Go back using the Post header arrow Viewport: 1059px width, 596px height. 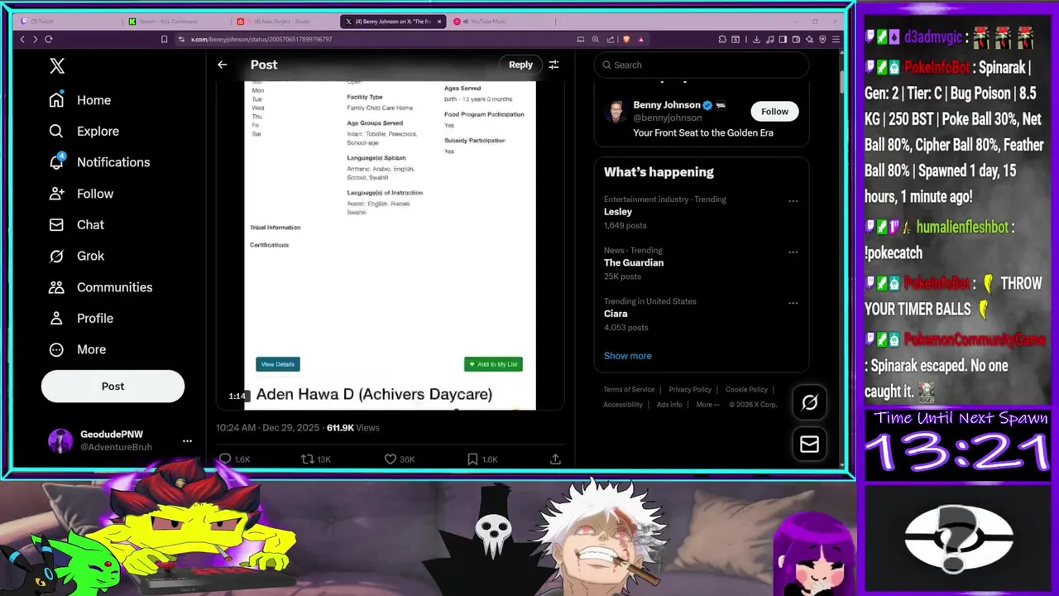coord(222,65)
